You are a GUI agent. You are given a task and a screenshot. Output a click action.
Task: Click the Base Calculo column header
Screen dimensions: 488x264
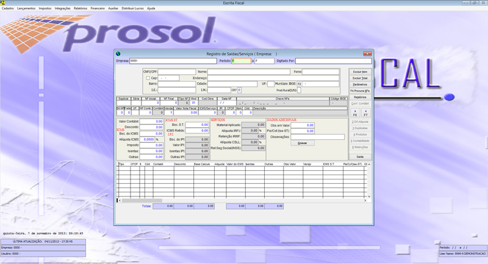(202, 164)
